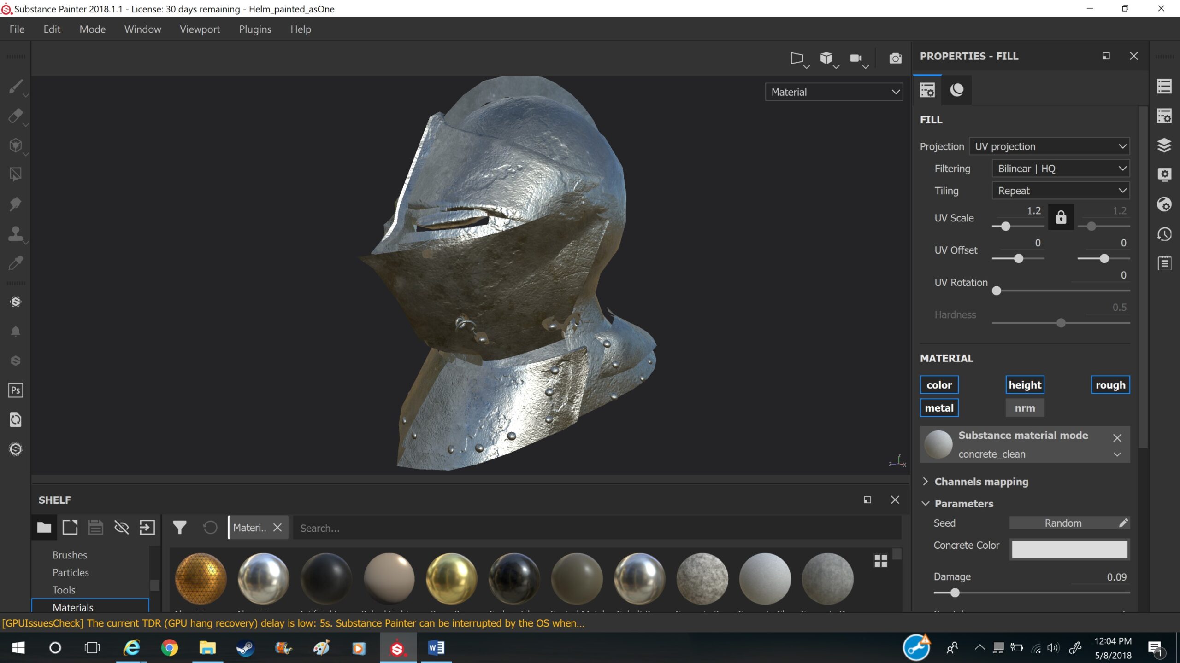The height and width of the screenshot is (663, 1180).
Task: Open the Projection dropdown
Action: click(x=1049, y=146)
